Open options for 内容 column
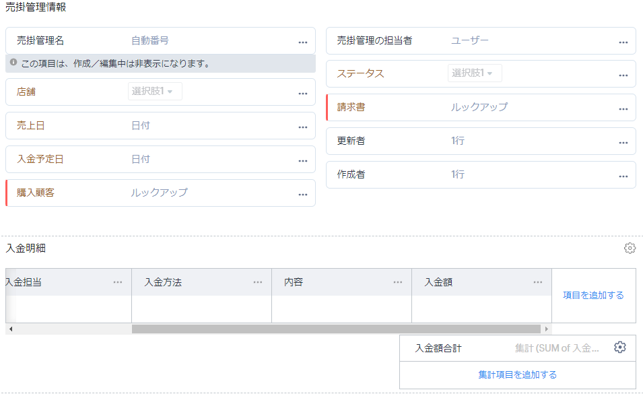 (398, 282)
